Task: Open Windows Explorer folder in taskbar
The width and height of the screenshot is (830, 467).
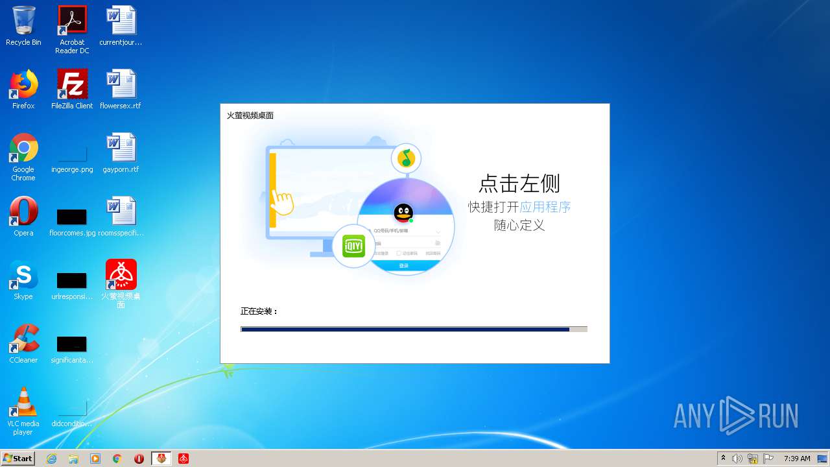Action: pos(73,459)
